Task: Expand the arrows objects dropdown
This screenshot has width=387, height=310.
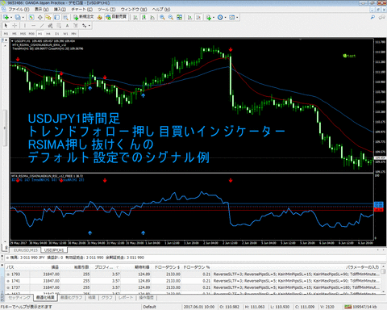Action: click(x=89, y=26)
